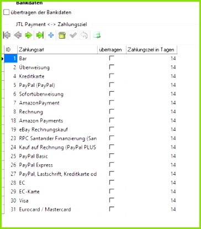Undo changes with curved arrow icon
This screenshot has width=201, height=229.
[84, 35]
